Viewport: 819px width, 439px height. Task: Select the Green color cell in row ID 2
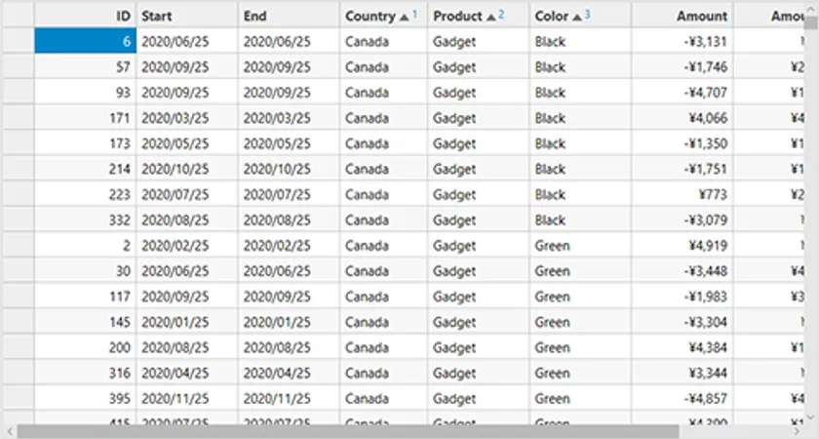(x=581, y=246)
